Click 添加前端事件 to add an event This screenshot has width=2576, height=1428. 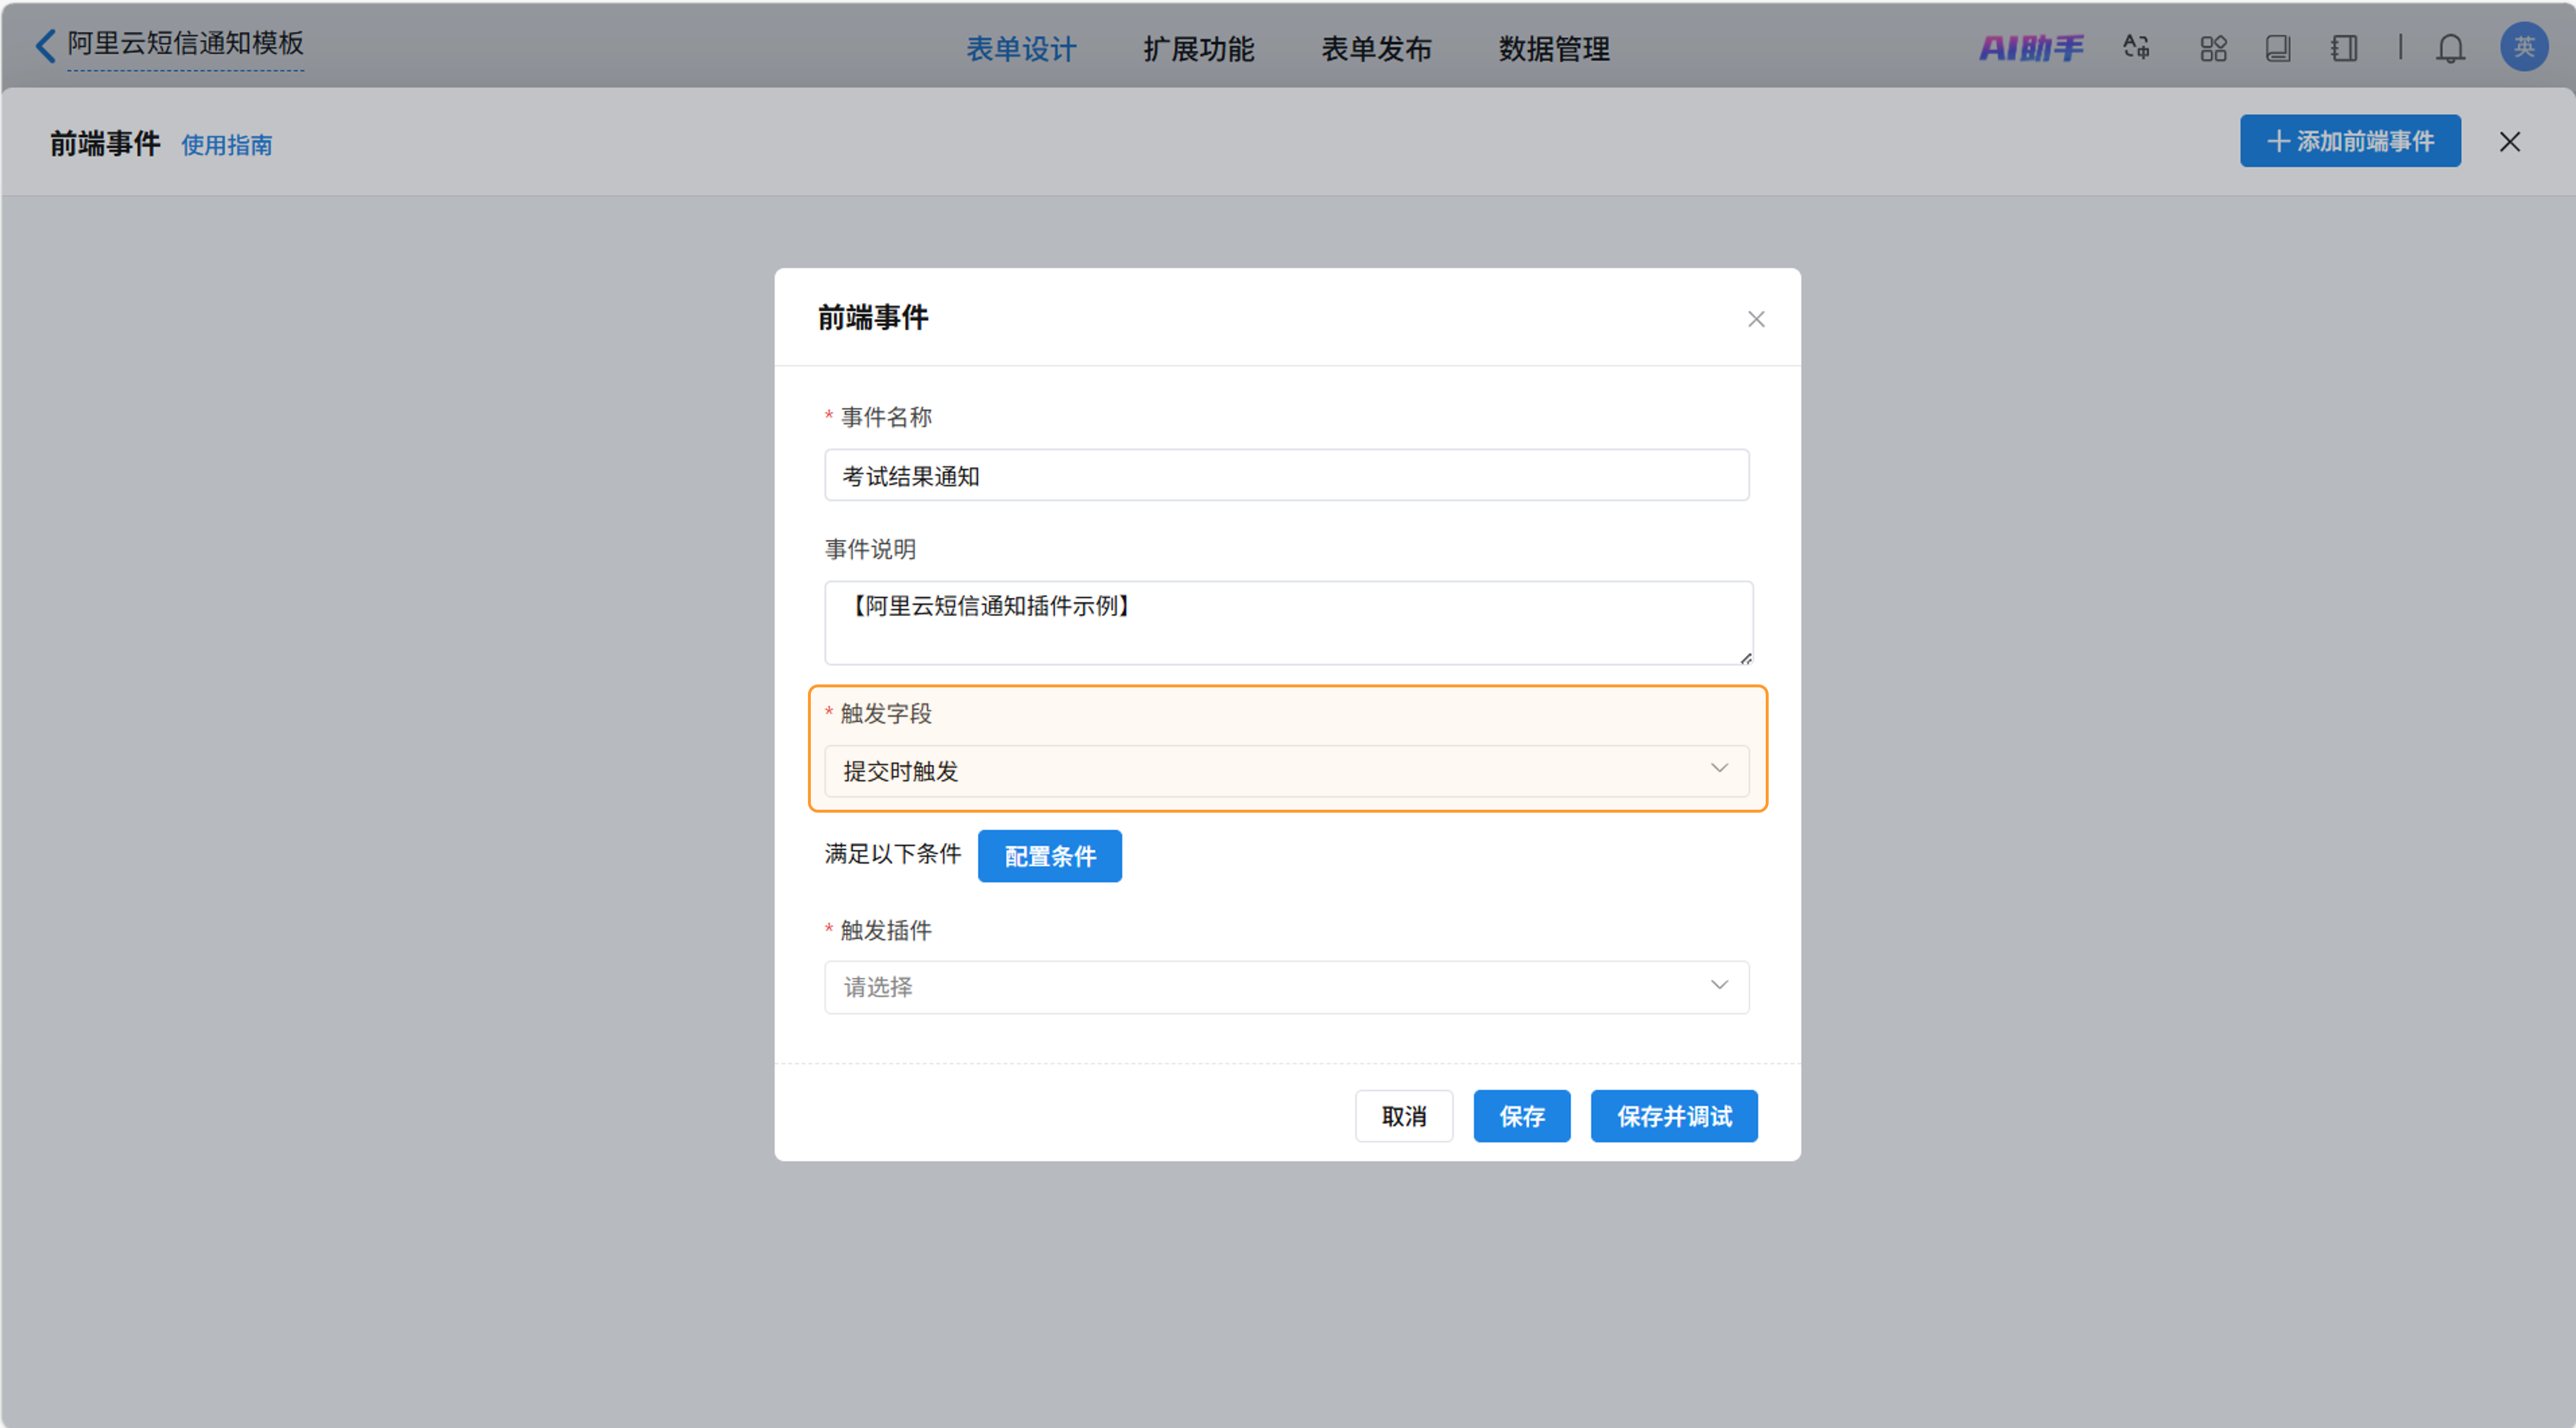pos(2350,141)
